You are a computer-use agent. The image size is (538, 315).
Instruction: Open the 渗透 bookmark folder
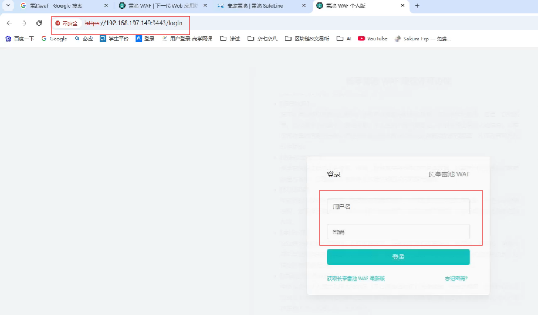point(230,39)
